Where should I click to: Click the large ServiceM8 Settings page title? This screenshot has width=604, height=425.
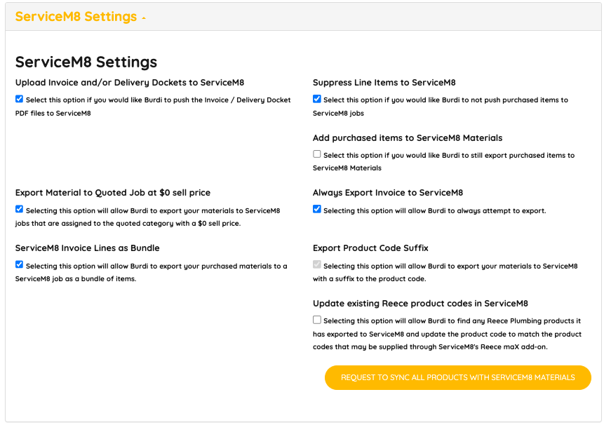point(86,62)
